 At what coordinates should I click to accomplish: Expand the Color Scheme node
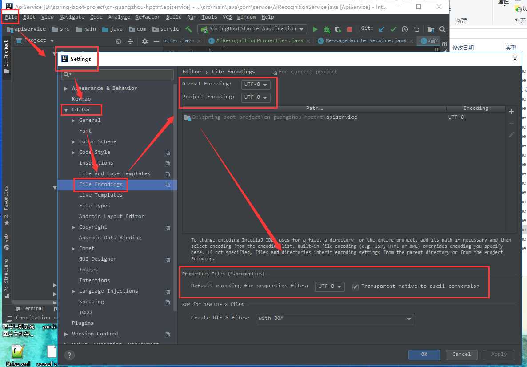pos(73,142)
